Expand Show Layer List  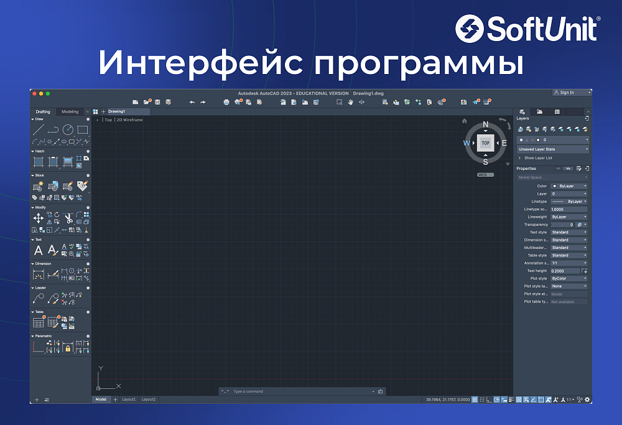(x=535, y=158)
